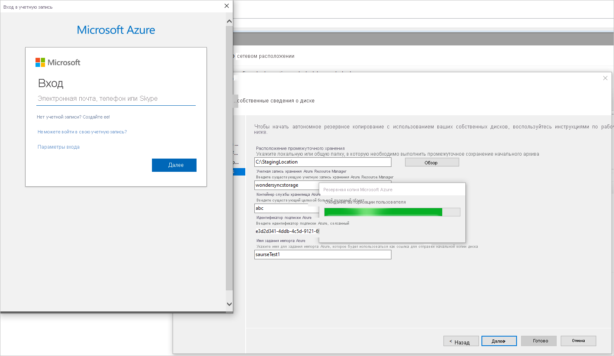Open Параметры входа sign-in options
Screen dimensions: 614x356
coord(58,147)
